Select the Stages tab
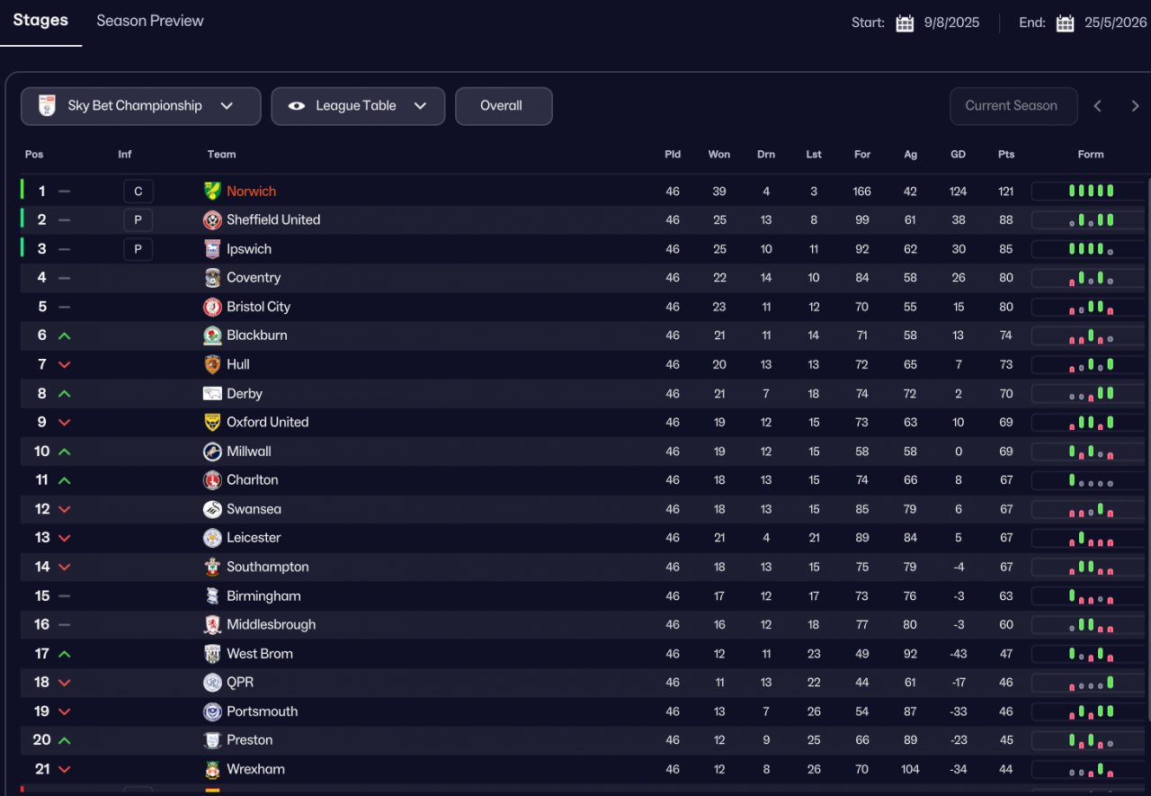Screen dimensions: 1151x796 tap(40, 21)
